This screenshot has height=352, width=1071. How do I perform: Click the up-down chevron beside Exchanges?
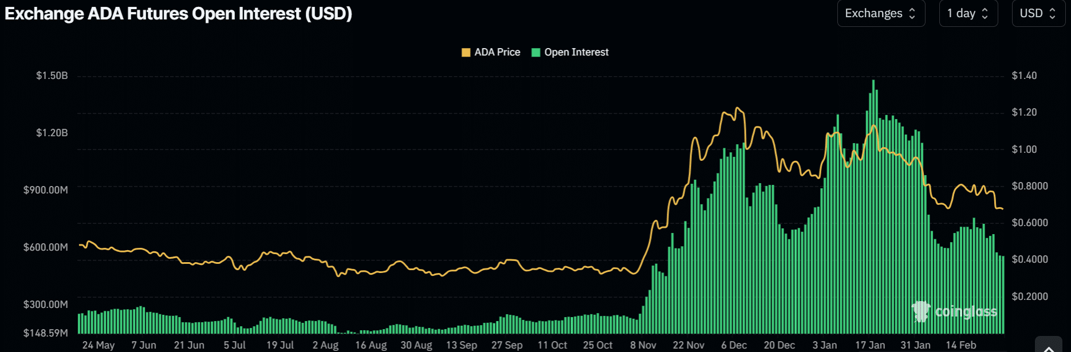point(912,14)
